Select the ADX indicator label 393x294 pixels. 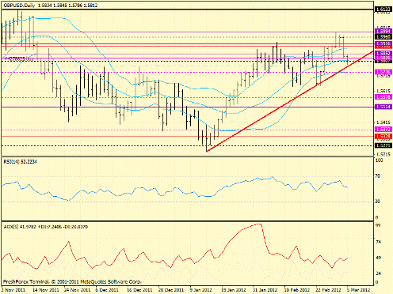pyautogui.click(x=45, y=227)
